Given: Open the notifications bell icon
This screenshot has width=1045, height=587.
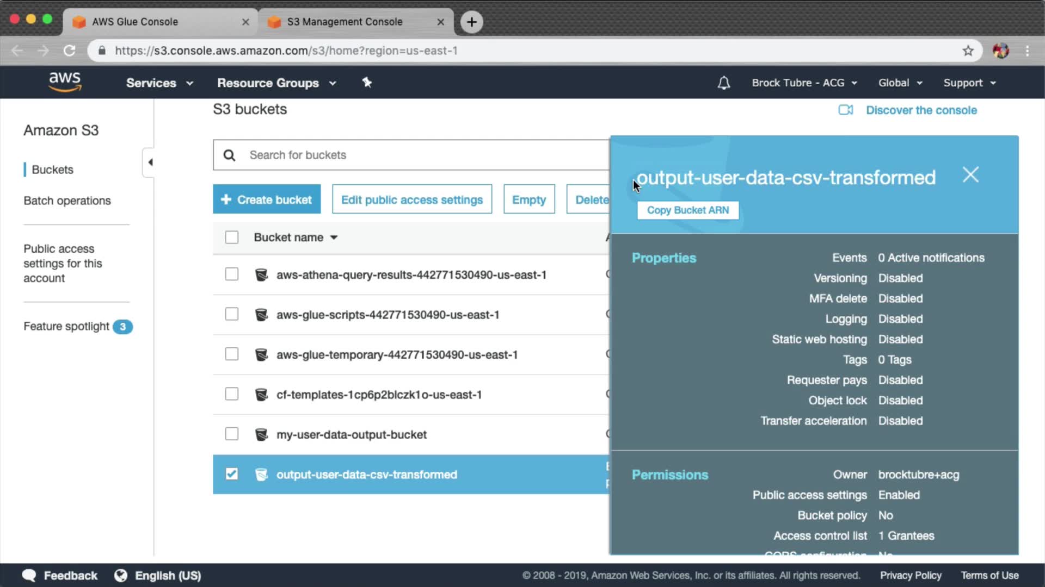Looking at the screenshot, I should coord(723,83).
